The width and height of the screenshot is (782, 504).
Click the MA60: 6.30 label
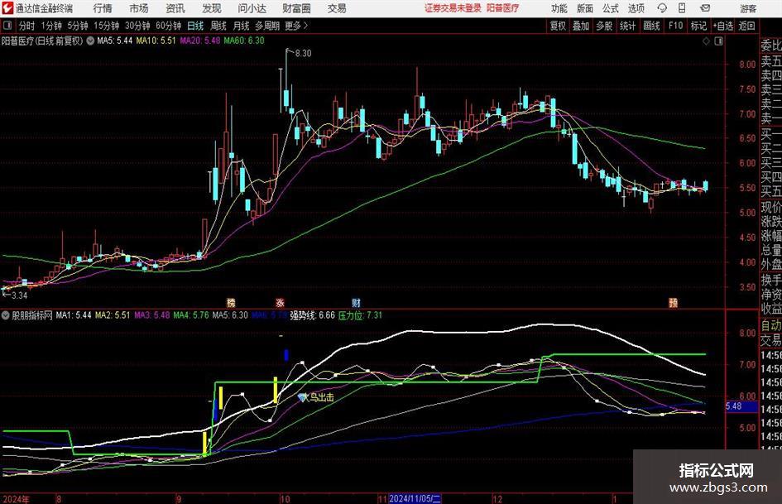point(244,41)
